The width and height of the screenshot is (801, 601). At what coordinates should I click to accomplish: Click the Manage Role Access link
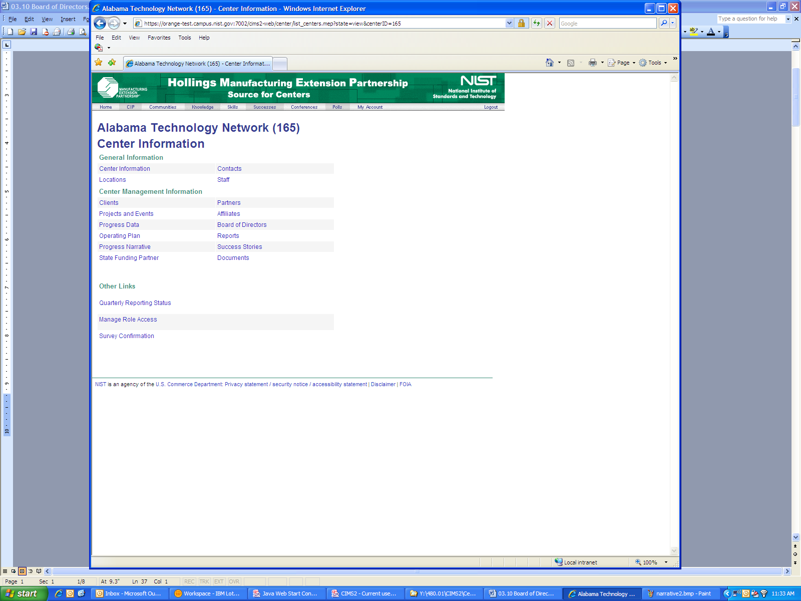(128, 320)
